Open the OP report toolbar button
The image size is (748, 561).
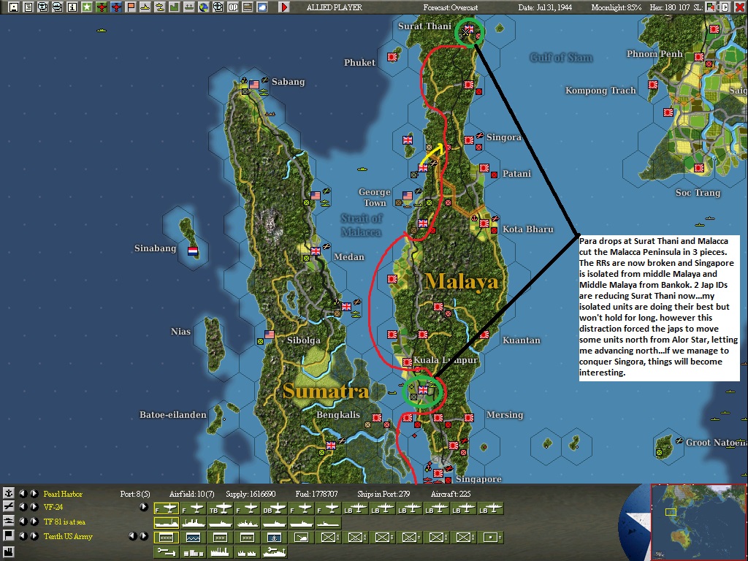pos(233,7)
